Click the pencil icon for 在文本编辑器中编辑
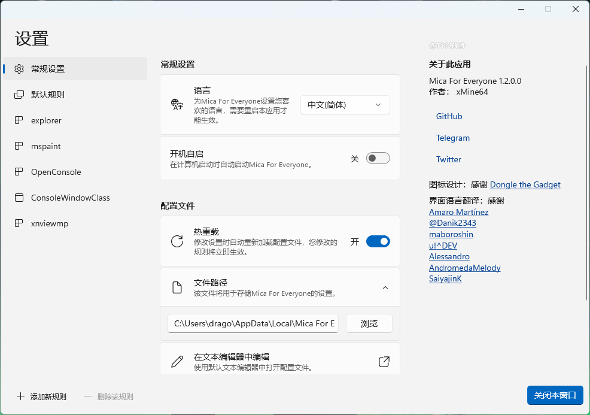590x415 pixels. tap(177, 362)
